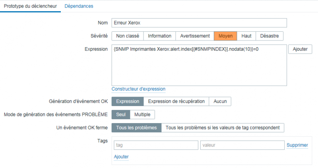The image size is (318, 168).
Task: Choose Tous les problèmes si les valeurs de tag correspondent
Action: coord(223,127)
